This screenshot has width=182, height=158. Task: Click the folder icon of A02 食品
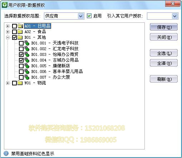click(x=20, y=32)
